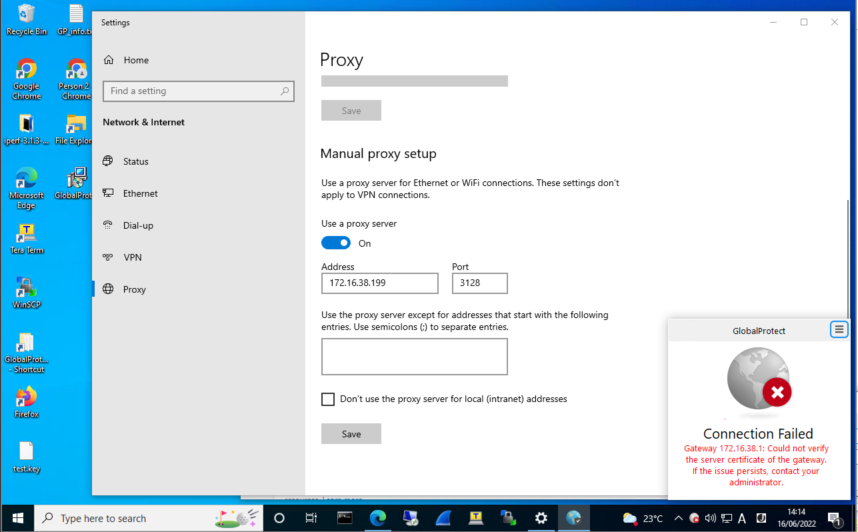Check don't use proxy for local addresses
The width and height of the screenshot is (858, 532).
pyautogui.click(x=328, y=399)
